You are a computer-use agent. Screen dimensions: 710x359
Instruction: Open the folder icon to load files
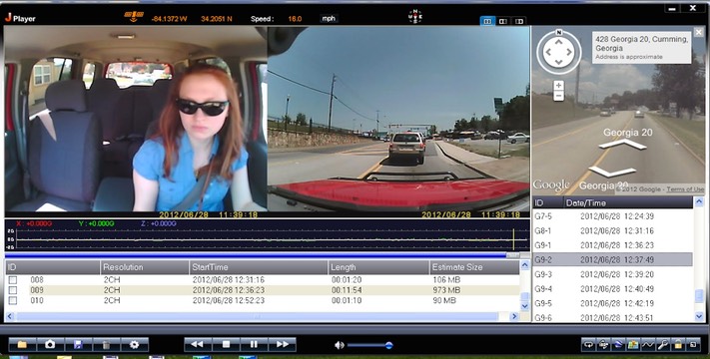[x=22, y=344]
